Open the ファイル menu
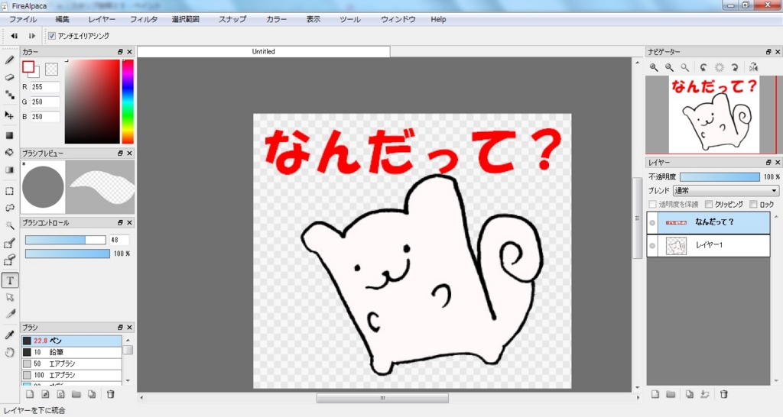 [23, 19]
